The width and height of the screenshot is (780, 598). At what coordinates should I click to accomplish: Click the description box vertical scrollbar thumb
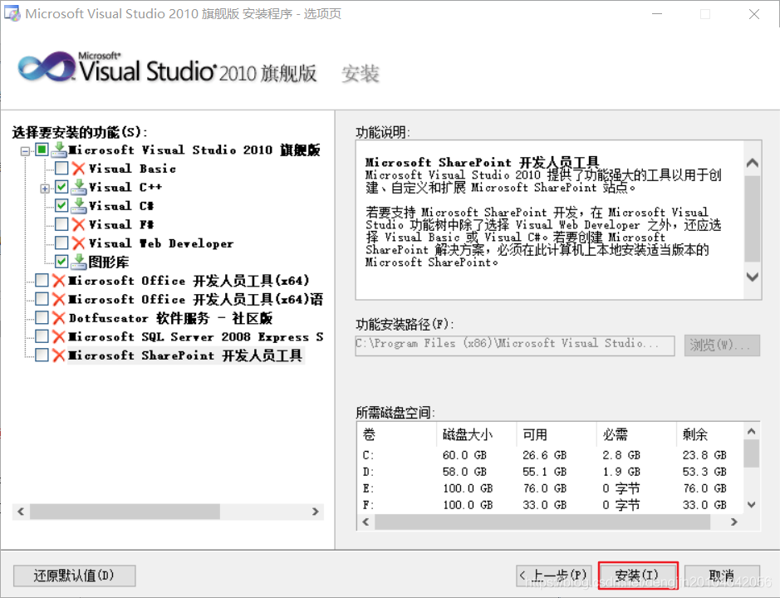point(753,218)
